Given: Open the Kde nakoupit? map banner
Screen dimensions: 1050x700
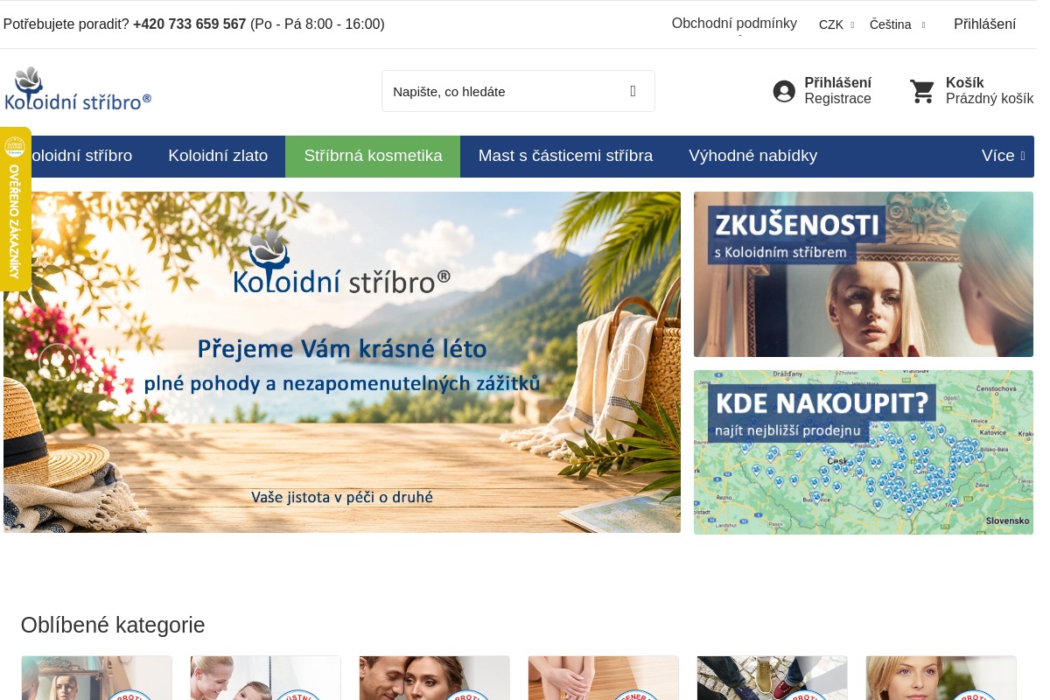Looking at the screenshot, I should 863,452.
